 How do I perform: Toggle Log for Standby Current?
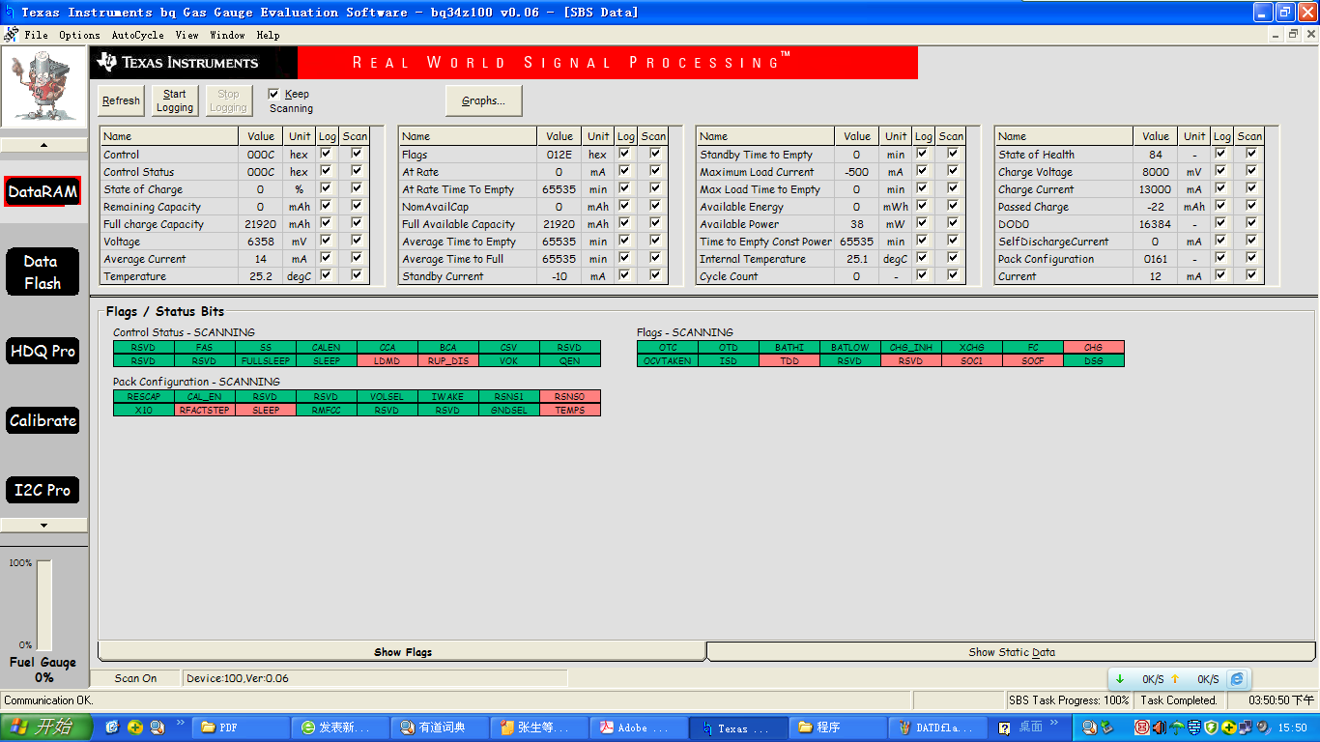[625, 276]
